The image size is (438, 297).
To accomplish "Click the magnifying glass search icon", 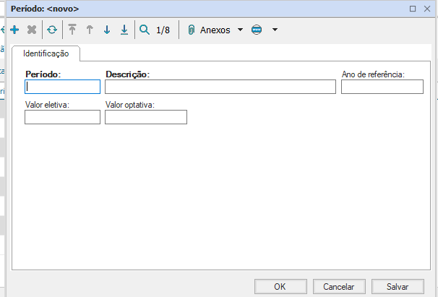I will (145, 30).
